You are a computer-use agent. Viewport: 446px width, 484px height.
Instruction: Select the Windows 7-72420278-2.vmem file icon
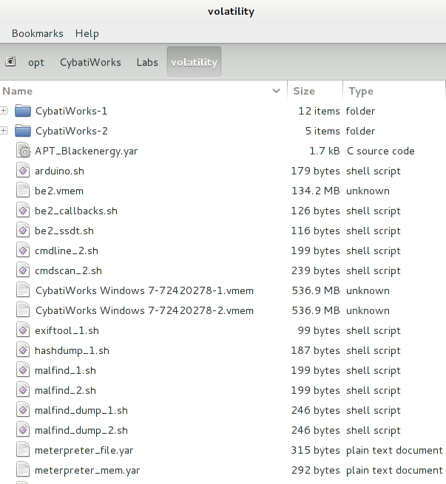[23, 310]
